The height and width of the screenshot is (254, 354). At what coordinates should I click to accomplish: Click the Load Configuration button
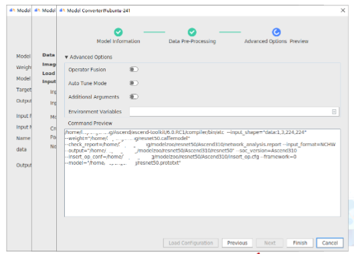[x=191, y=243]
